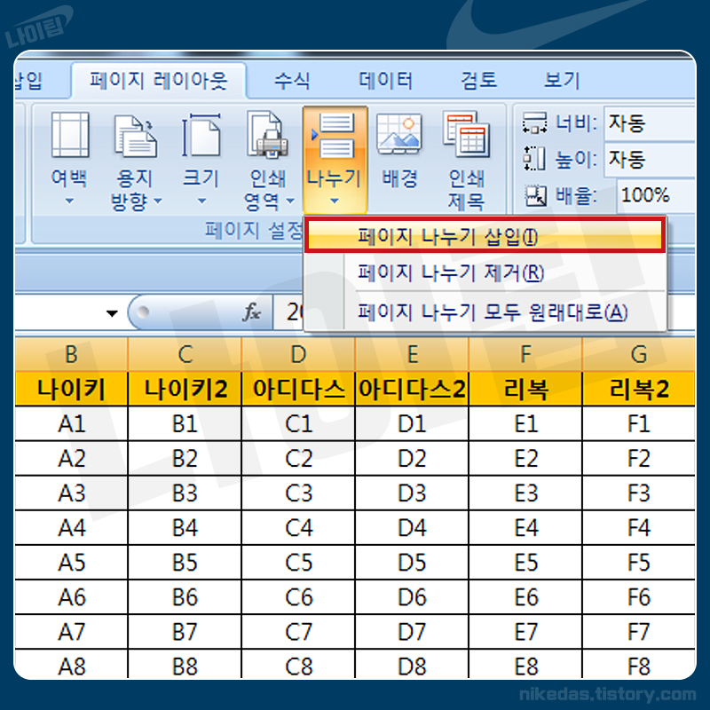Select the cell containing E8
The height and width of the screenshot is (710, 710).
525,666
